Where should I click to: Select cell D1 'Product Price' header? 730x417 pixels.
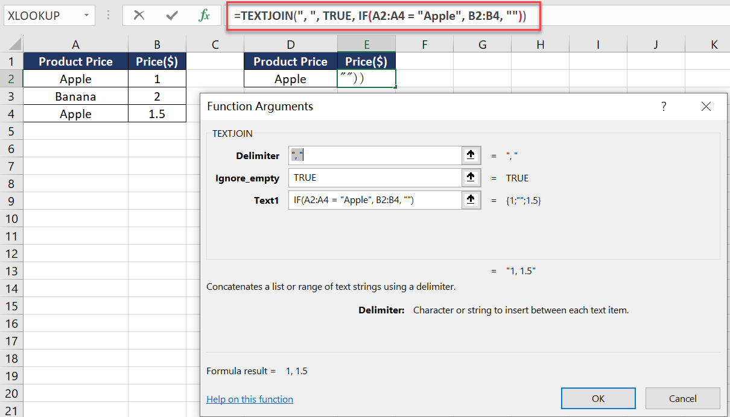tap(291, 61)
